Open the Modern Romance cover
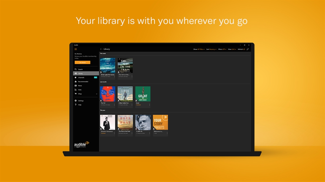The height and width of the screenshot is (182, 325). (x=108, y=122)
